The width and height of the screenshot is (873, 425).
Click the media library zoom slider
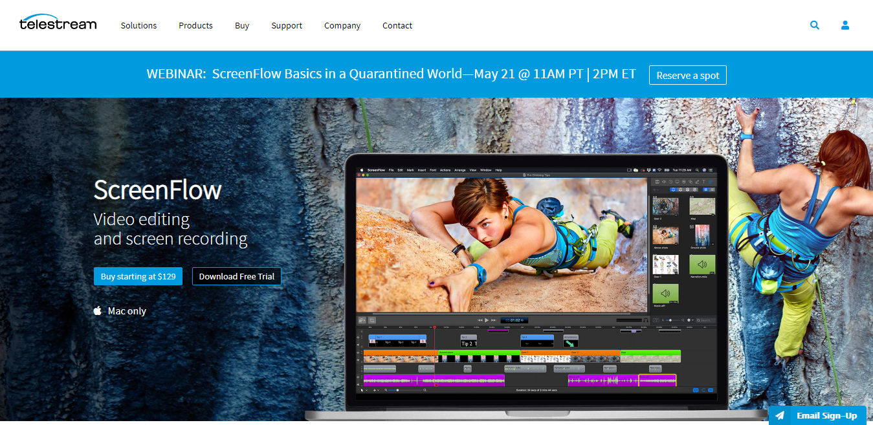tap(673, 320)
